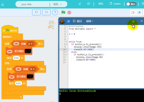The height and width of the screenshot is (102, 144).
Task: Close the code editor panel
Action: pos(142,21)
